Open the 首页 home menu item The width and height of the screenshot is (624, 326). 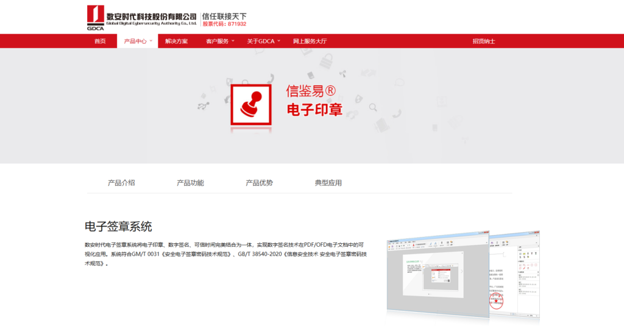[100, 41]
